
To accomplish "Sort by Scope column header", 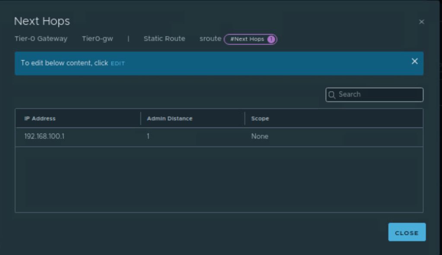I will [260, 119].
